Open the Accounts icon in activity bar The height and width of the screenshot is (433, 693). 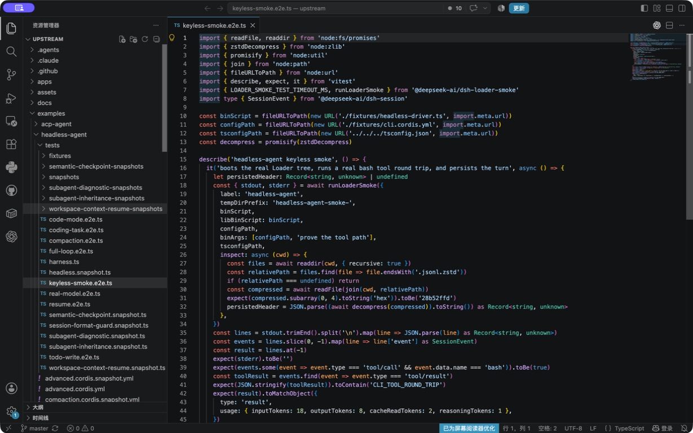pos(11,388)
